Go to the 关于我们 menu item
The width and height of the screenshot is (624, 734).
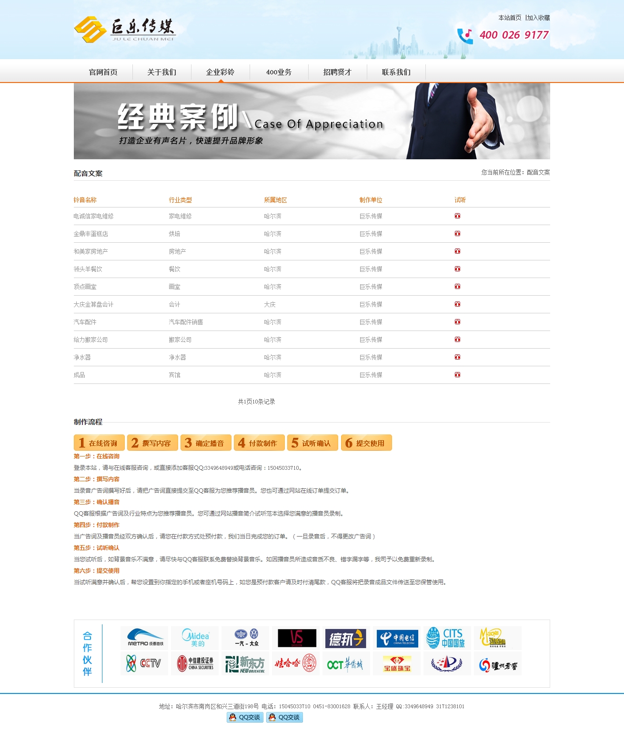pyautogui.click(x=161, y=72)
